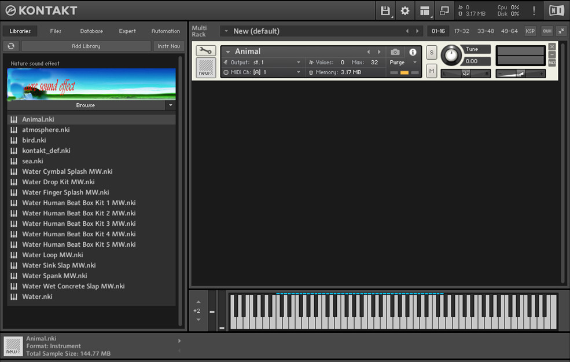Open the Animal instrument name dropdown
Screen dimensions: 570x362
228,52
